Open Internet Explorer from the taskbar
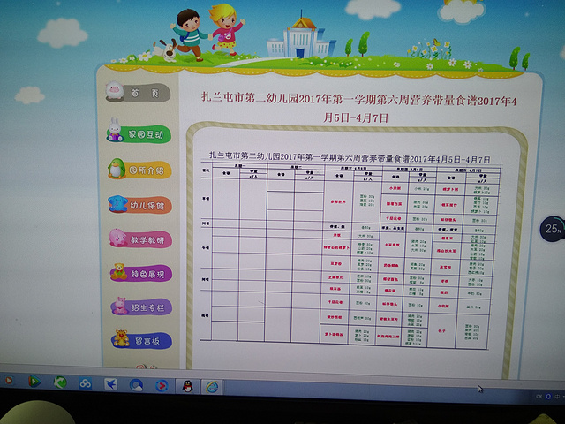Viewport: 565px width, 424px height. pos(212,386)
